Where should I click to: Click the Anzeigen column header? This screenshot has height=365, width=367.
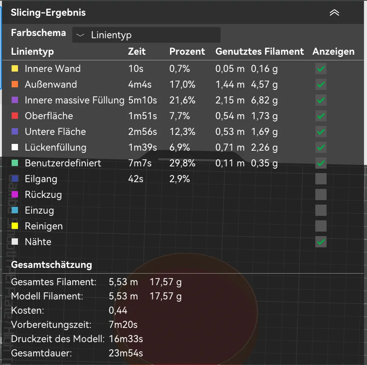(x=334, y=52)
